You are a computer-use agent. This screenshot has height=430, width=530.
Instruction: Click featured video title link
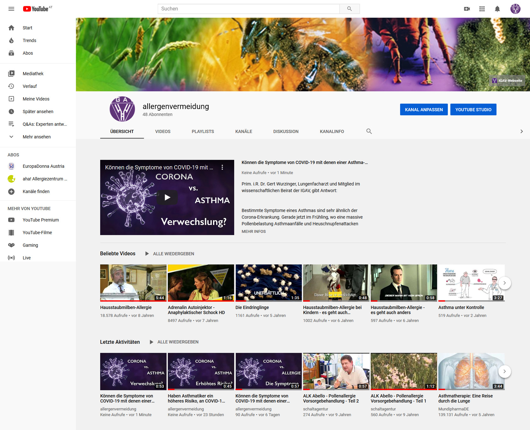(305, 162)
